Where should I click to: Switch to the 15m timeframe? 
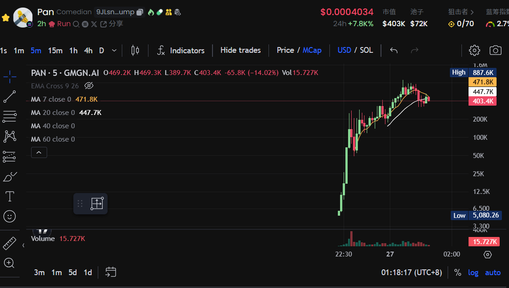pos(55,51)
